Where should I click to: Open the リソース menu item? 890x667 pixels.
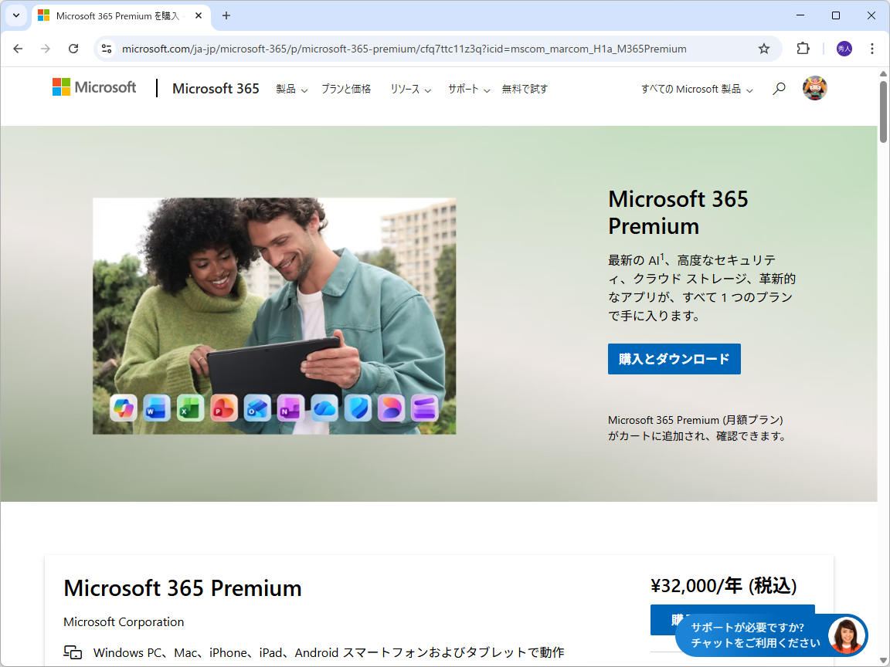[x=409, y=89]
